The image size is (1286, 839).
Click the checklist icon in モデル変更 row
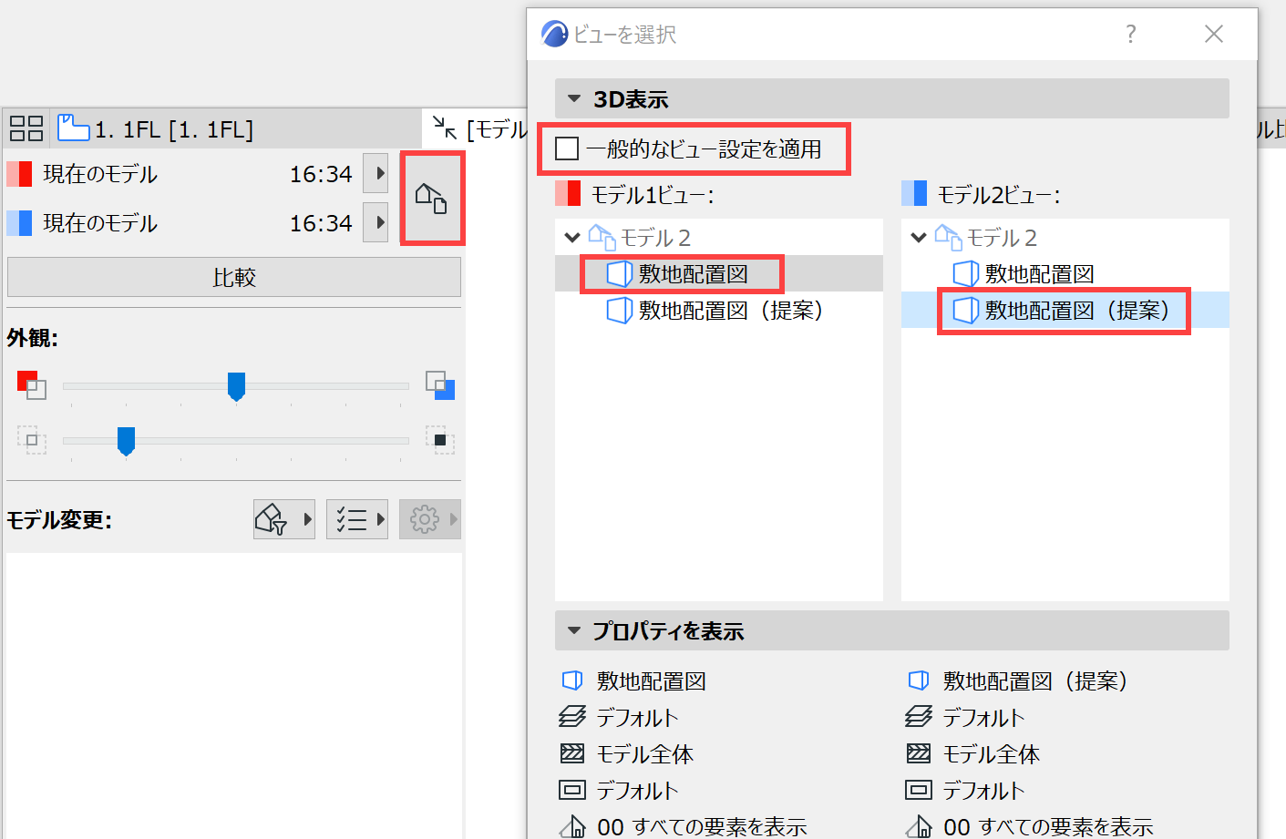(x=351, y=518)
